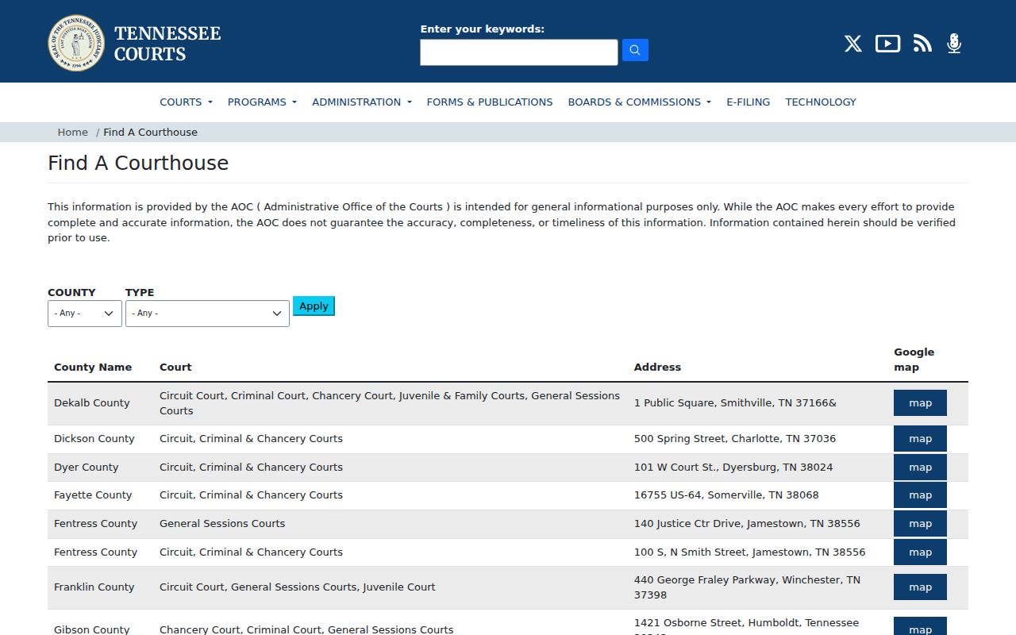Click the Find A Courthouse page heading
This screenshot has width=1016, height=635.
click(x=138, y=163)
